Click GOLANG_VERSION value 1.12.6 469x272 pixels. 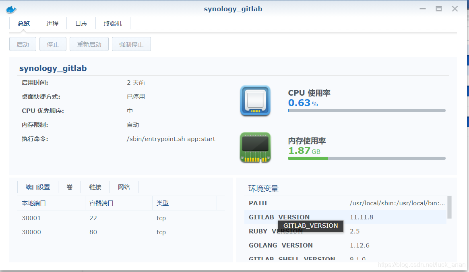[x=359, y=245]
